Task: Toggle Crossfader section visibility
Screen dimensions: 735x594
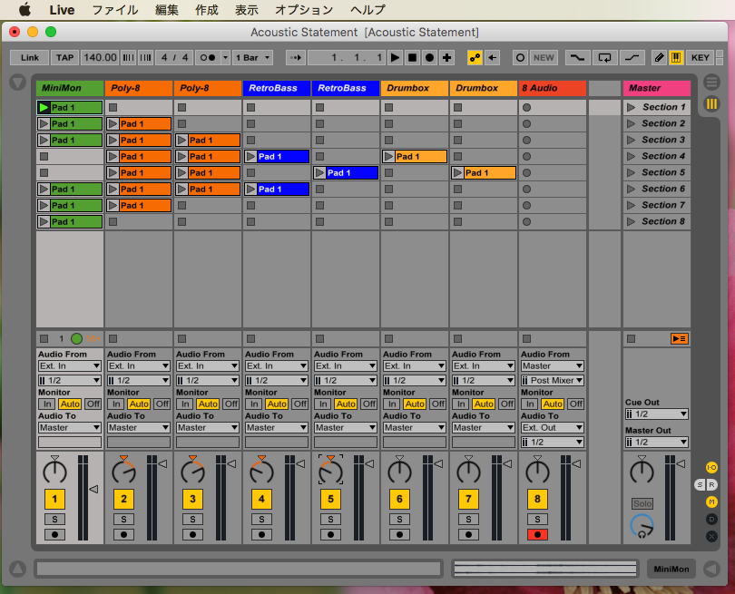Action: tap(711, 536)
